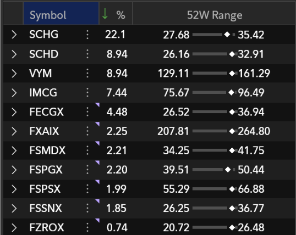Expand the FSSNX row chevron

(14, 209)
